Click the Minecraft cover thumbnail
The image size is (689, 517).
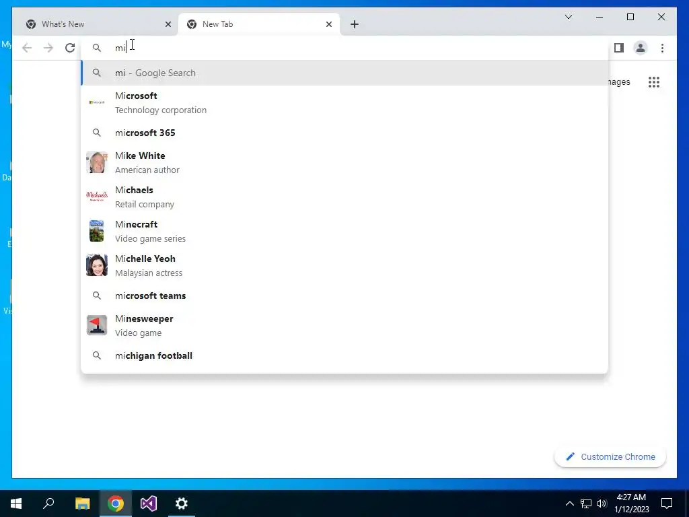click(97, 232)
